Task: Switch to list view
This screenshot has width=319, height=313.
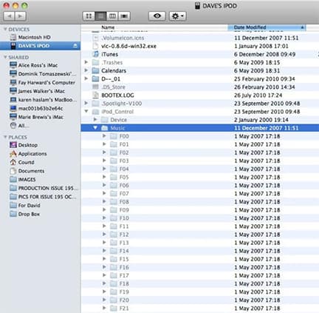Action: 100,16
